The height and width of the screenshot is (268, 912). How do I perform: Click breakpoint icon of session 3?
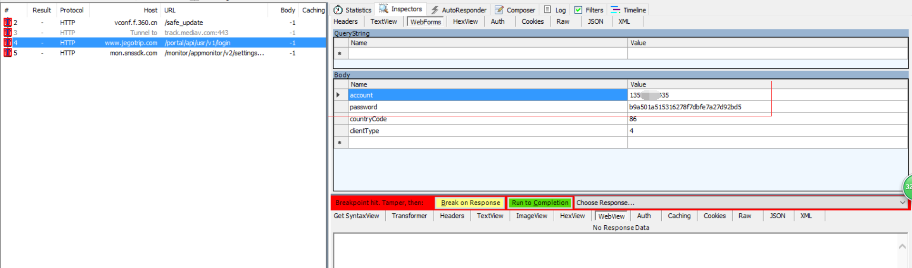coord(8,32)
